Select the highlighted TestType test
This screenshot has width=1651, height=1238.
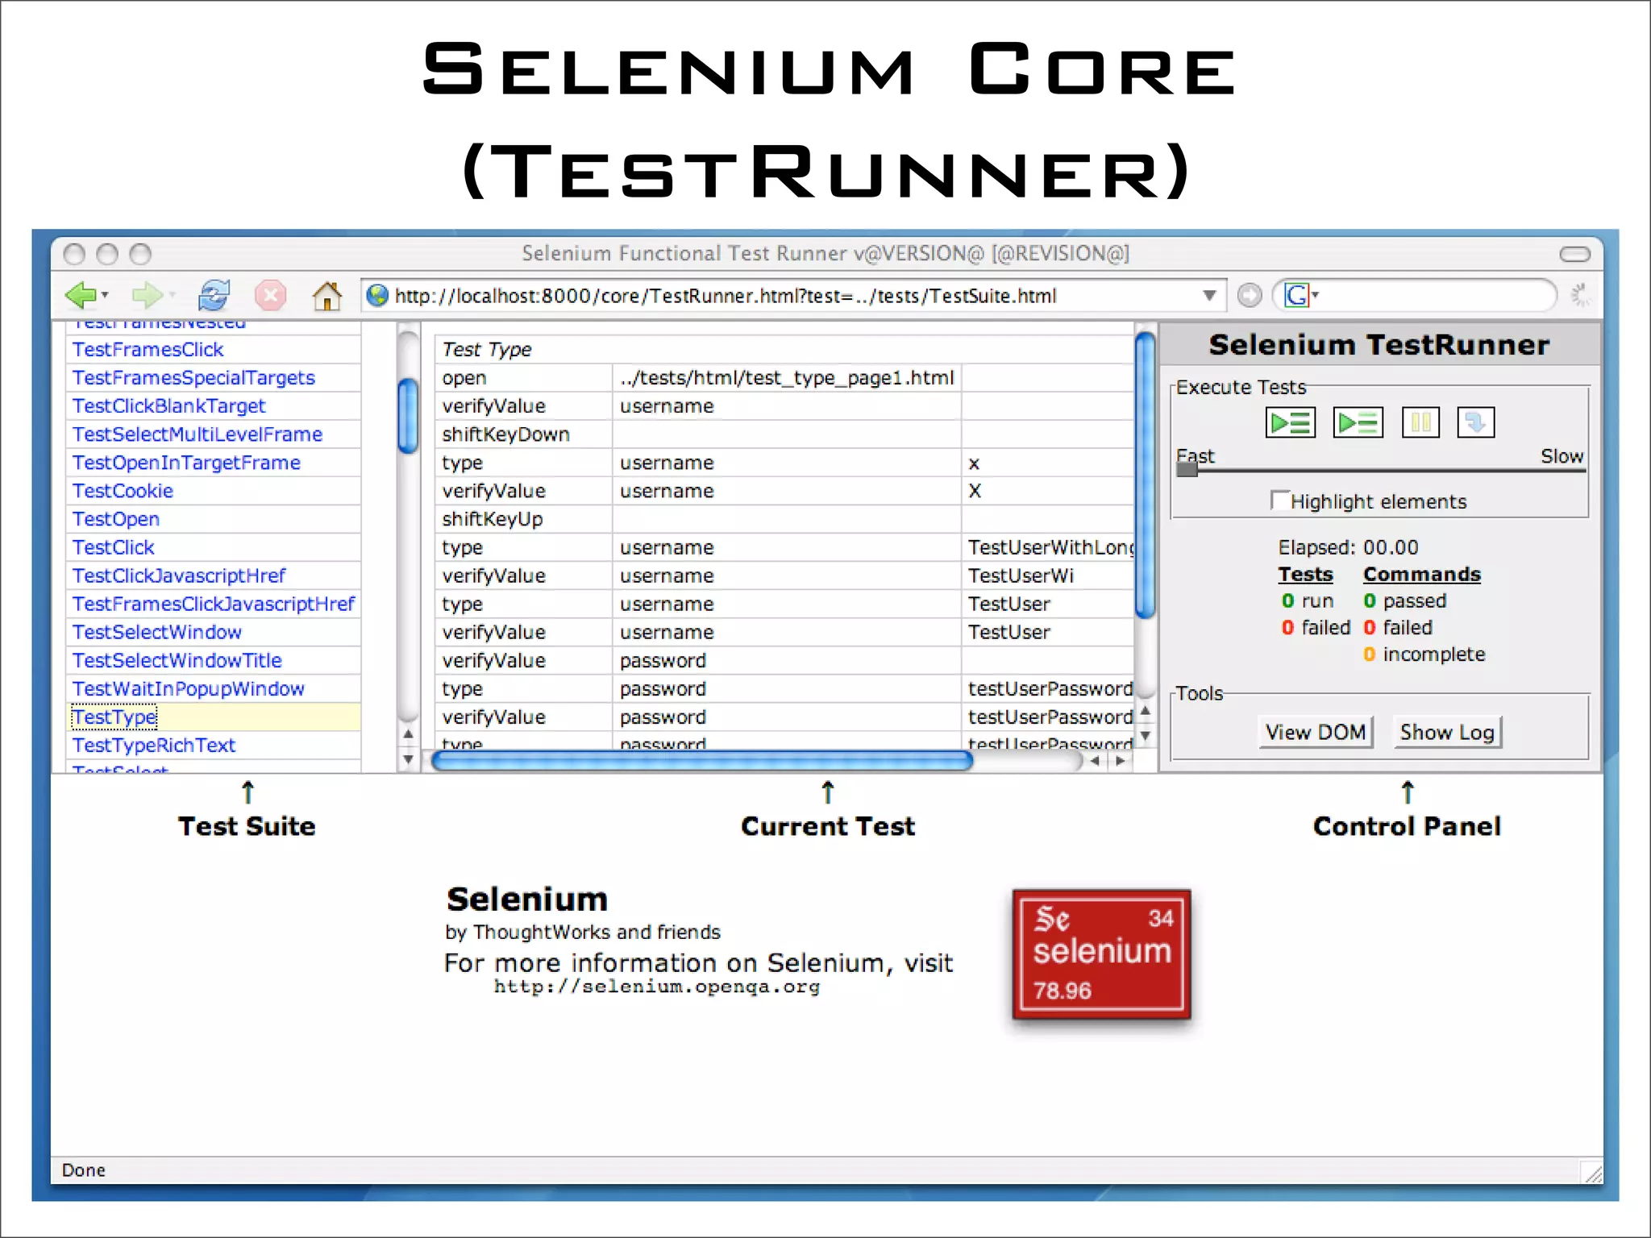pos(114,717)
